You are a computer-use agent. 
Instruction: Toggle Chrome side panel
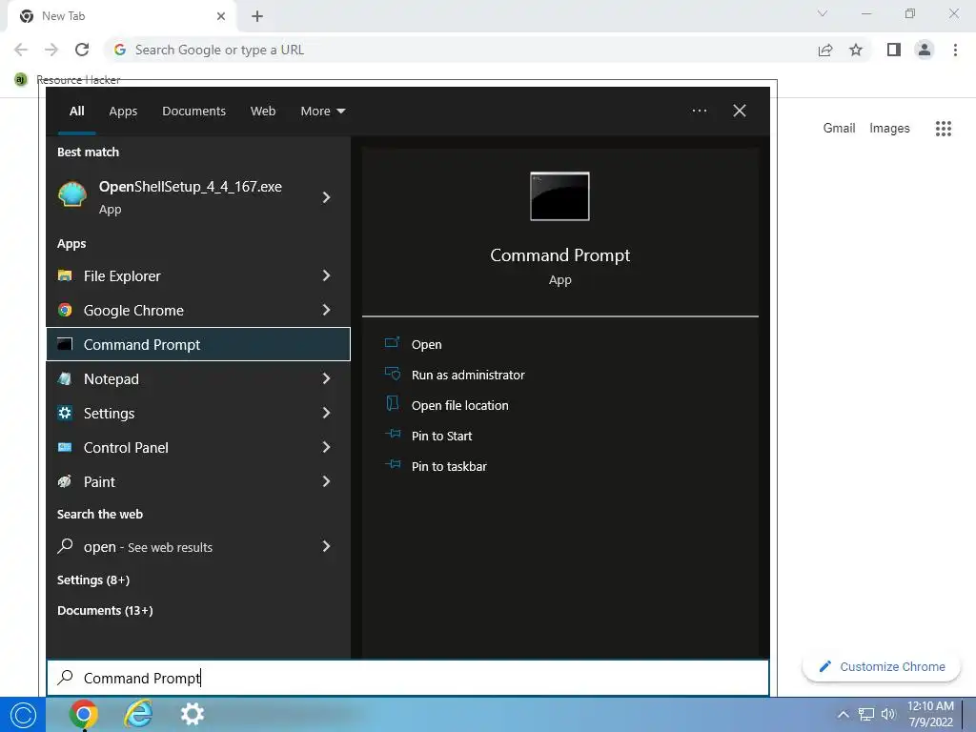[894, 50]
